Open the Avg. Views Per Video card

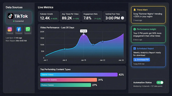coord(70,16)
